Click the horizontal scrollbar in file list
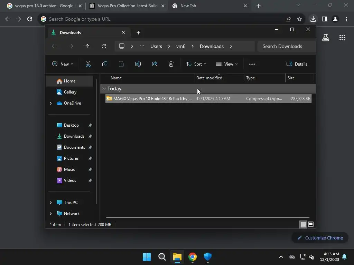354x265 pixels. pyautogui.click(x=207, y=218)
